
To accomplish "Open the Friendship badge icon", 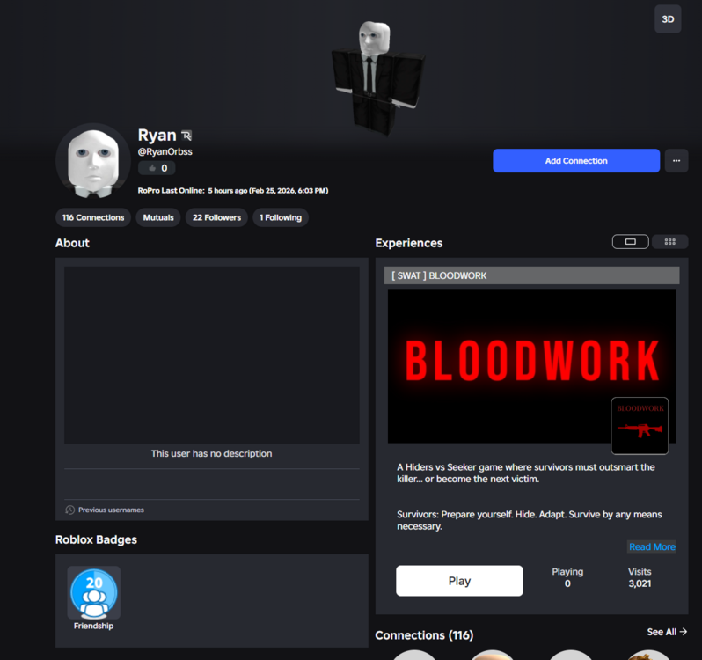I will pyautogui.click(x=93, y=592).
